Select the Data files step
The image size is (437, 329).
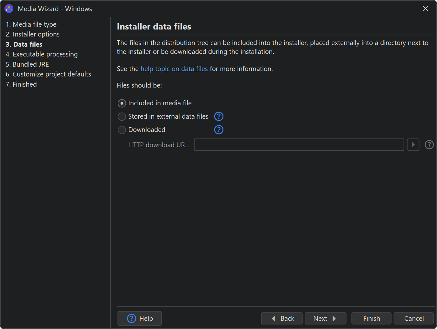click(x=24, y=44)
